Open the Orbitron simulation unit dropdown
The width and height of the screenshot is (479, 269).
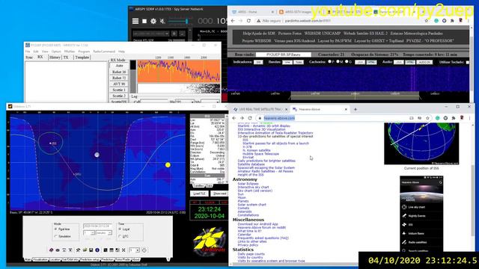point(104,233)
